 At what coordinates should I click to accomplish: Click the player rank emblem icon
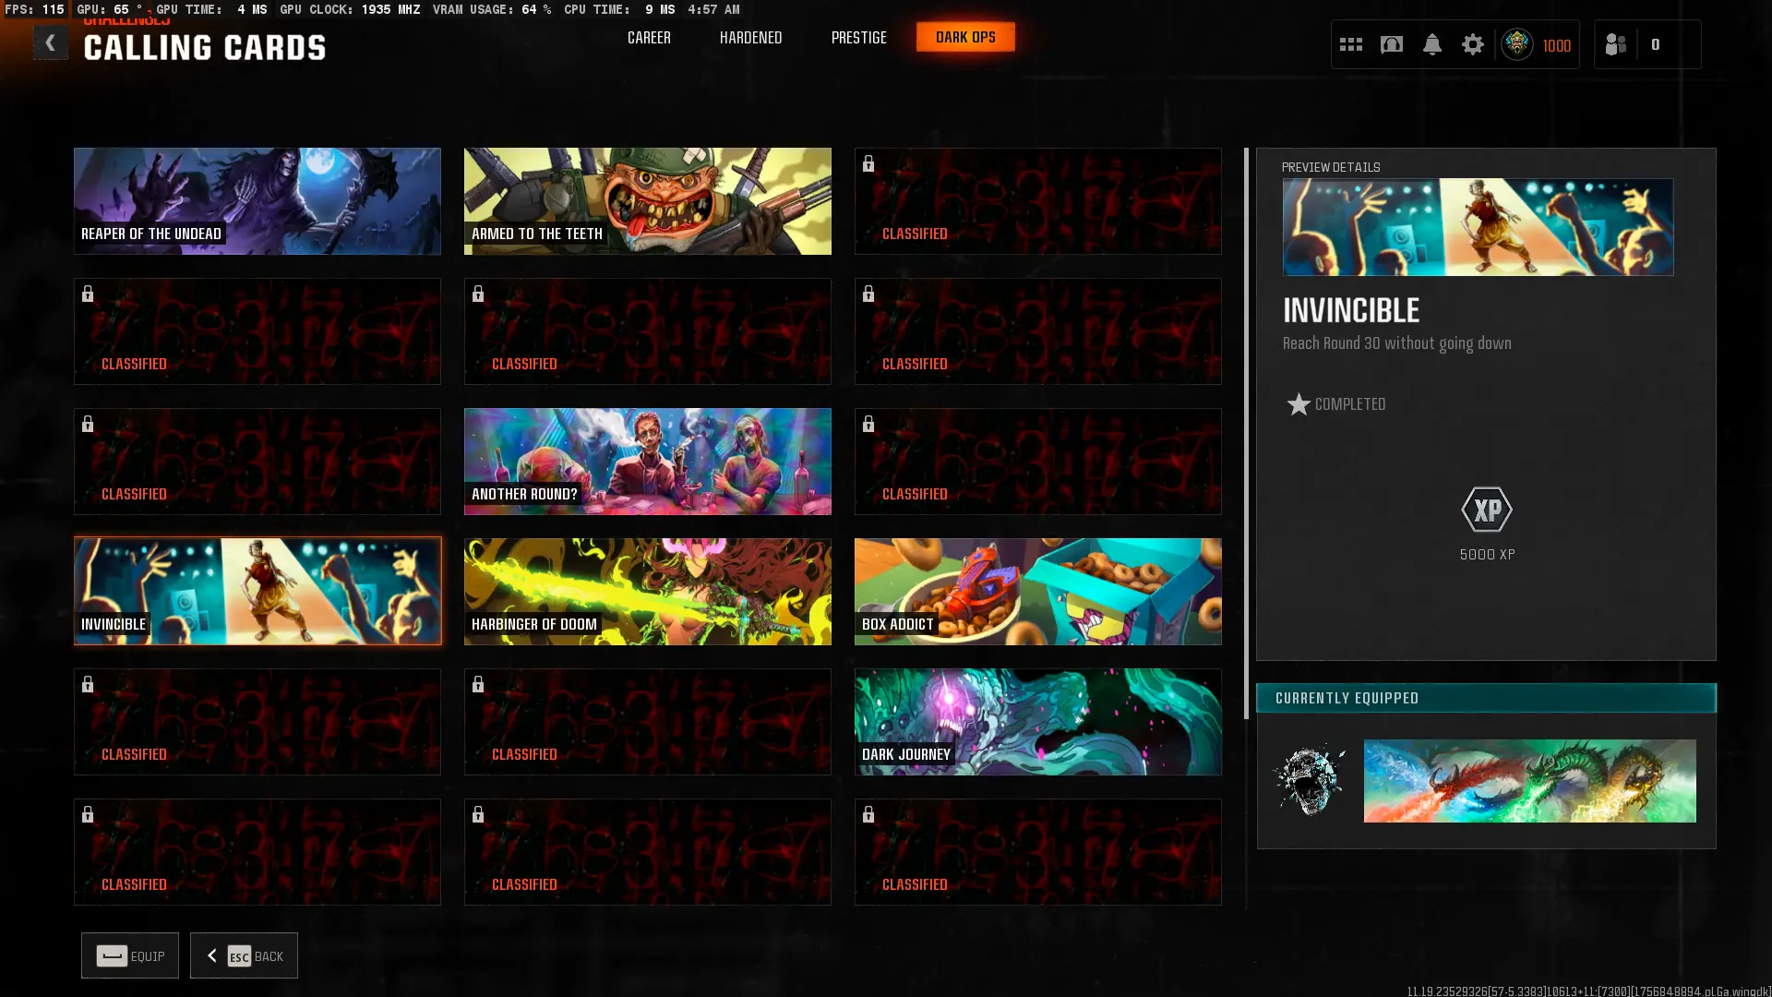click(1517, 44)
